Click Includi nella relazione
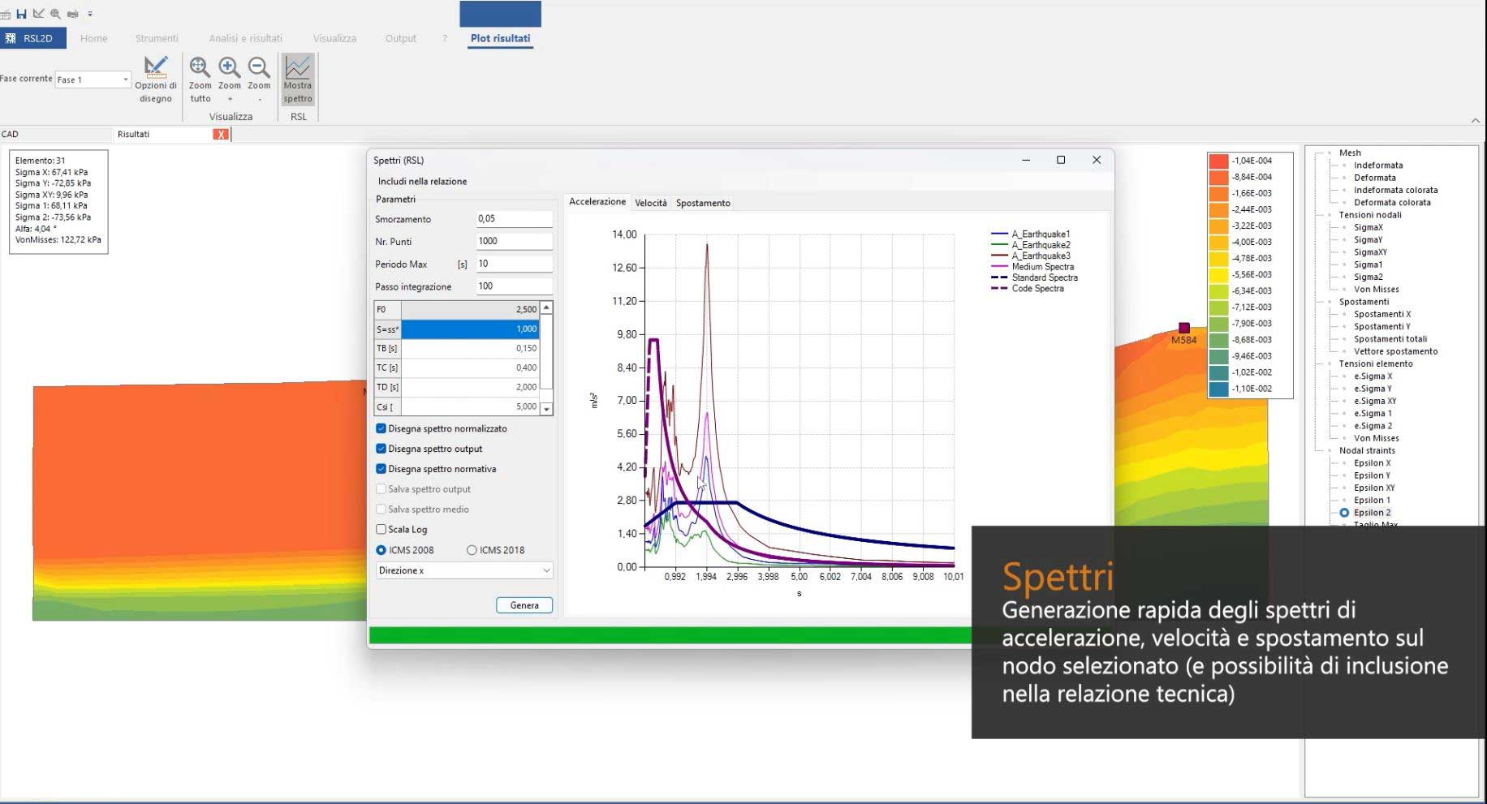The image size is (1487, 804). (422, 182)
